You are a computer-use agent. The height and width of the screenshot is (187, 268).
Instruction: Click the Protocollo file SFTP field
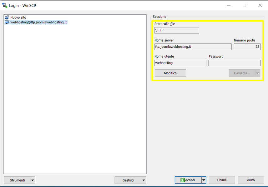coord(177,30)
